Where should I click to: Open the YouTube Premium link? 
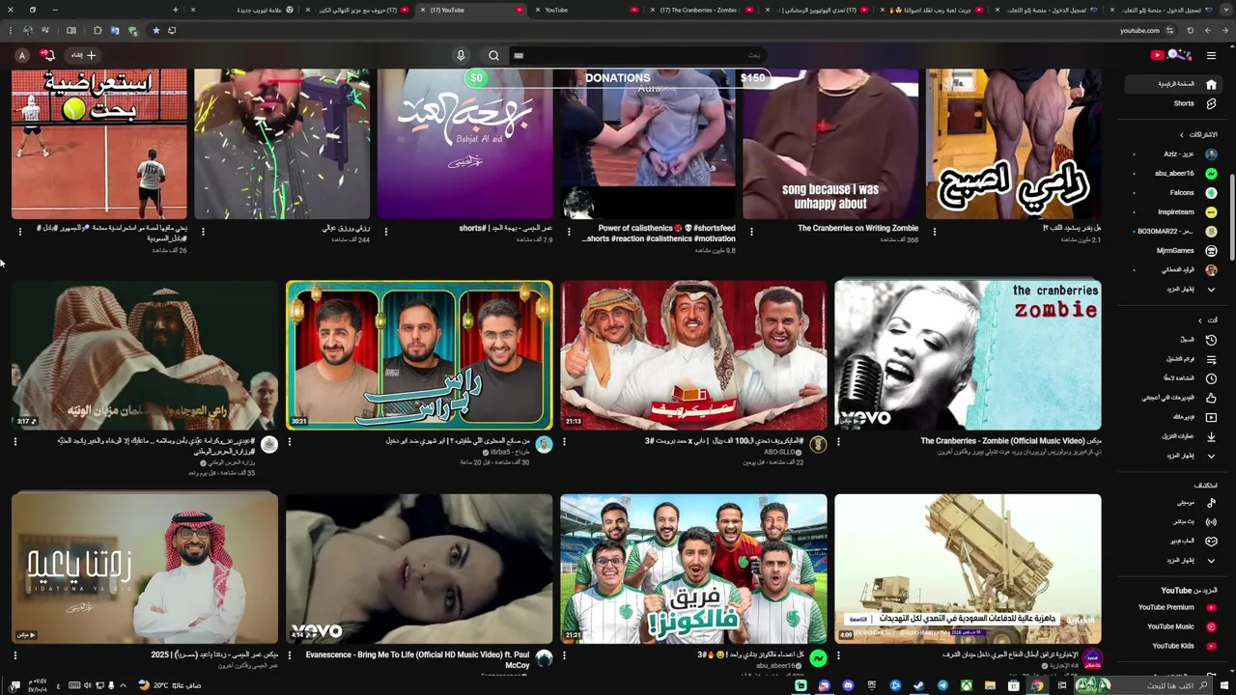click(x=1174, y=607)
